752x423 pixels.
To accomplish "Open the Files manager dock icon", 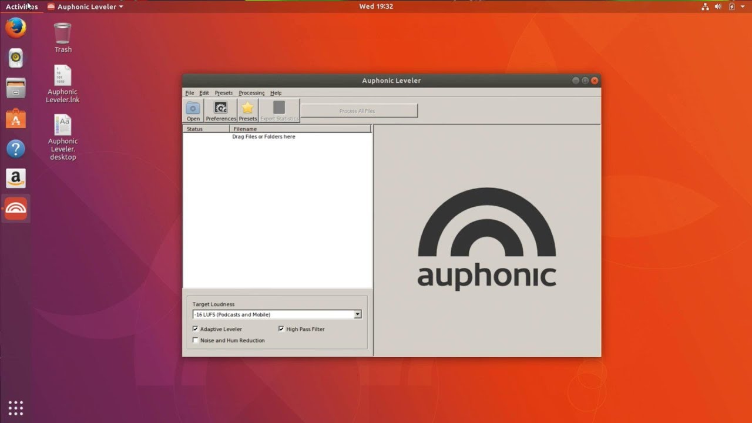I will pos(16,88).
